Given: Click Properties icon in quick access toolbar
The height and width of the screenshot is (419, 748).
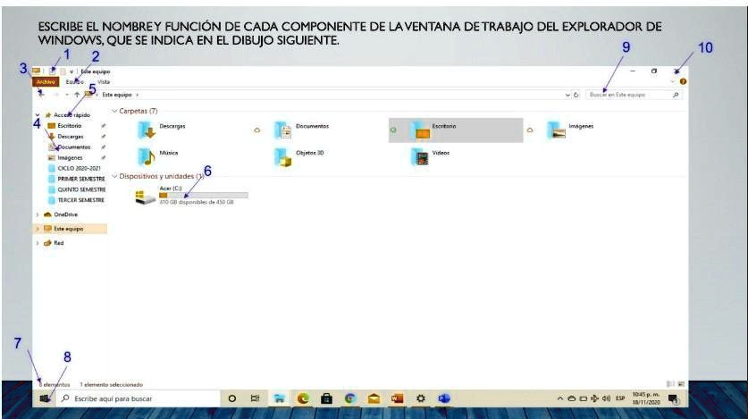Looking at the screenshot, I should [x=53, y=71].
